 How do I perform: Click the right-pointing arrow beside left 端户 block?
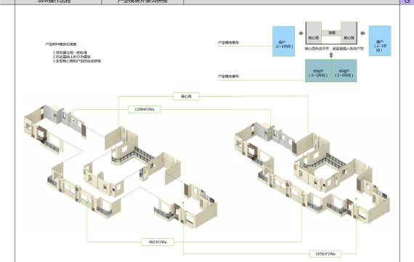coord(301,33)
